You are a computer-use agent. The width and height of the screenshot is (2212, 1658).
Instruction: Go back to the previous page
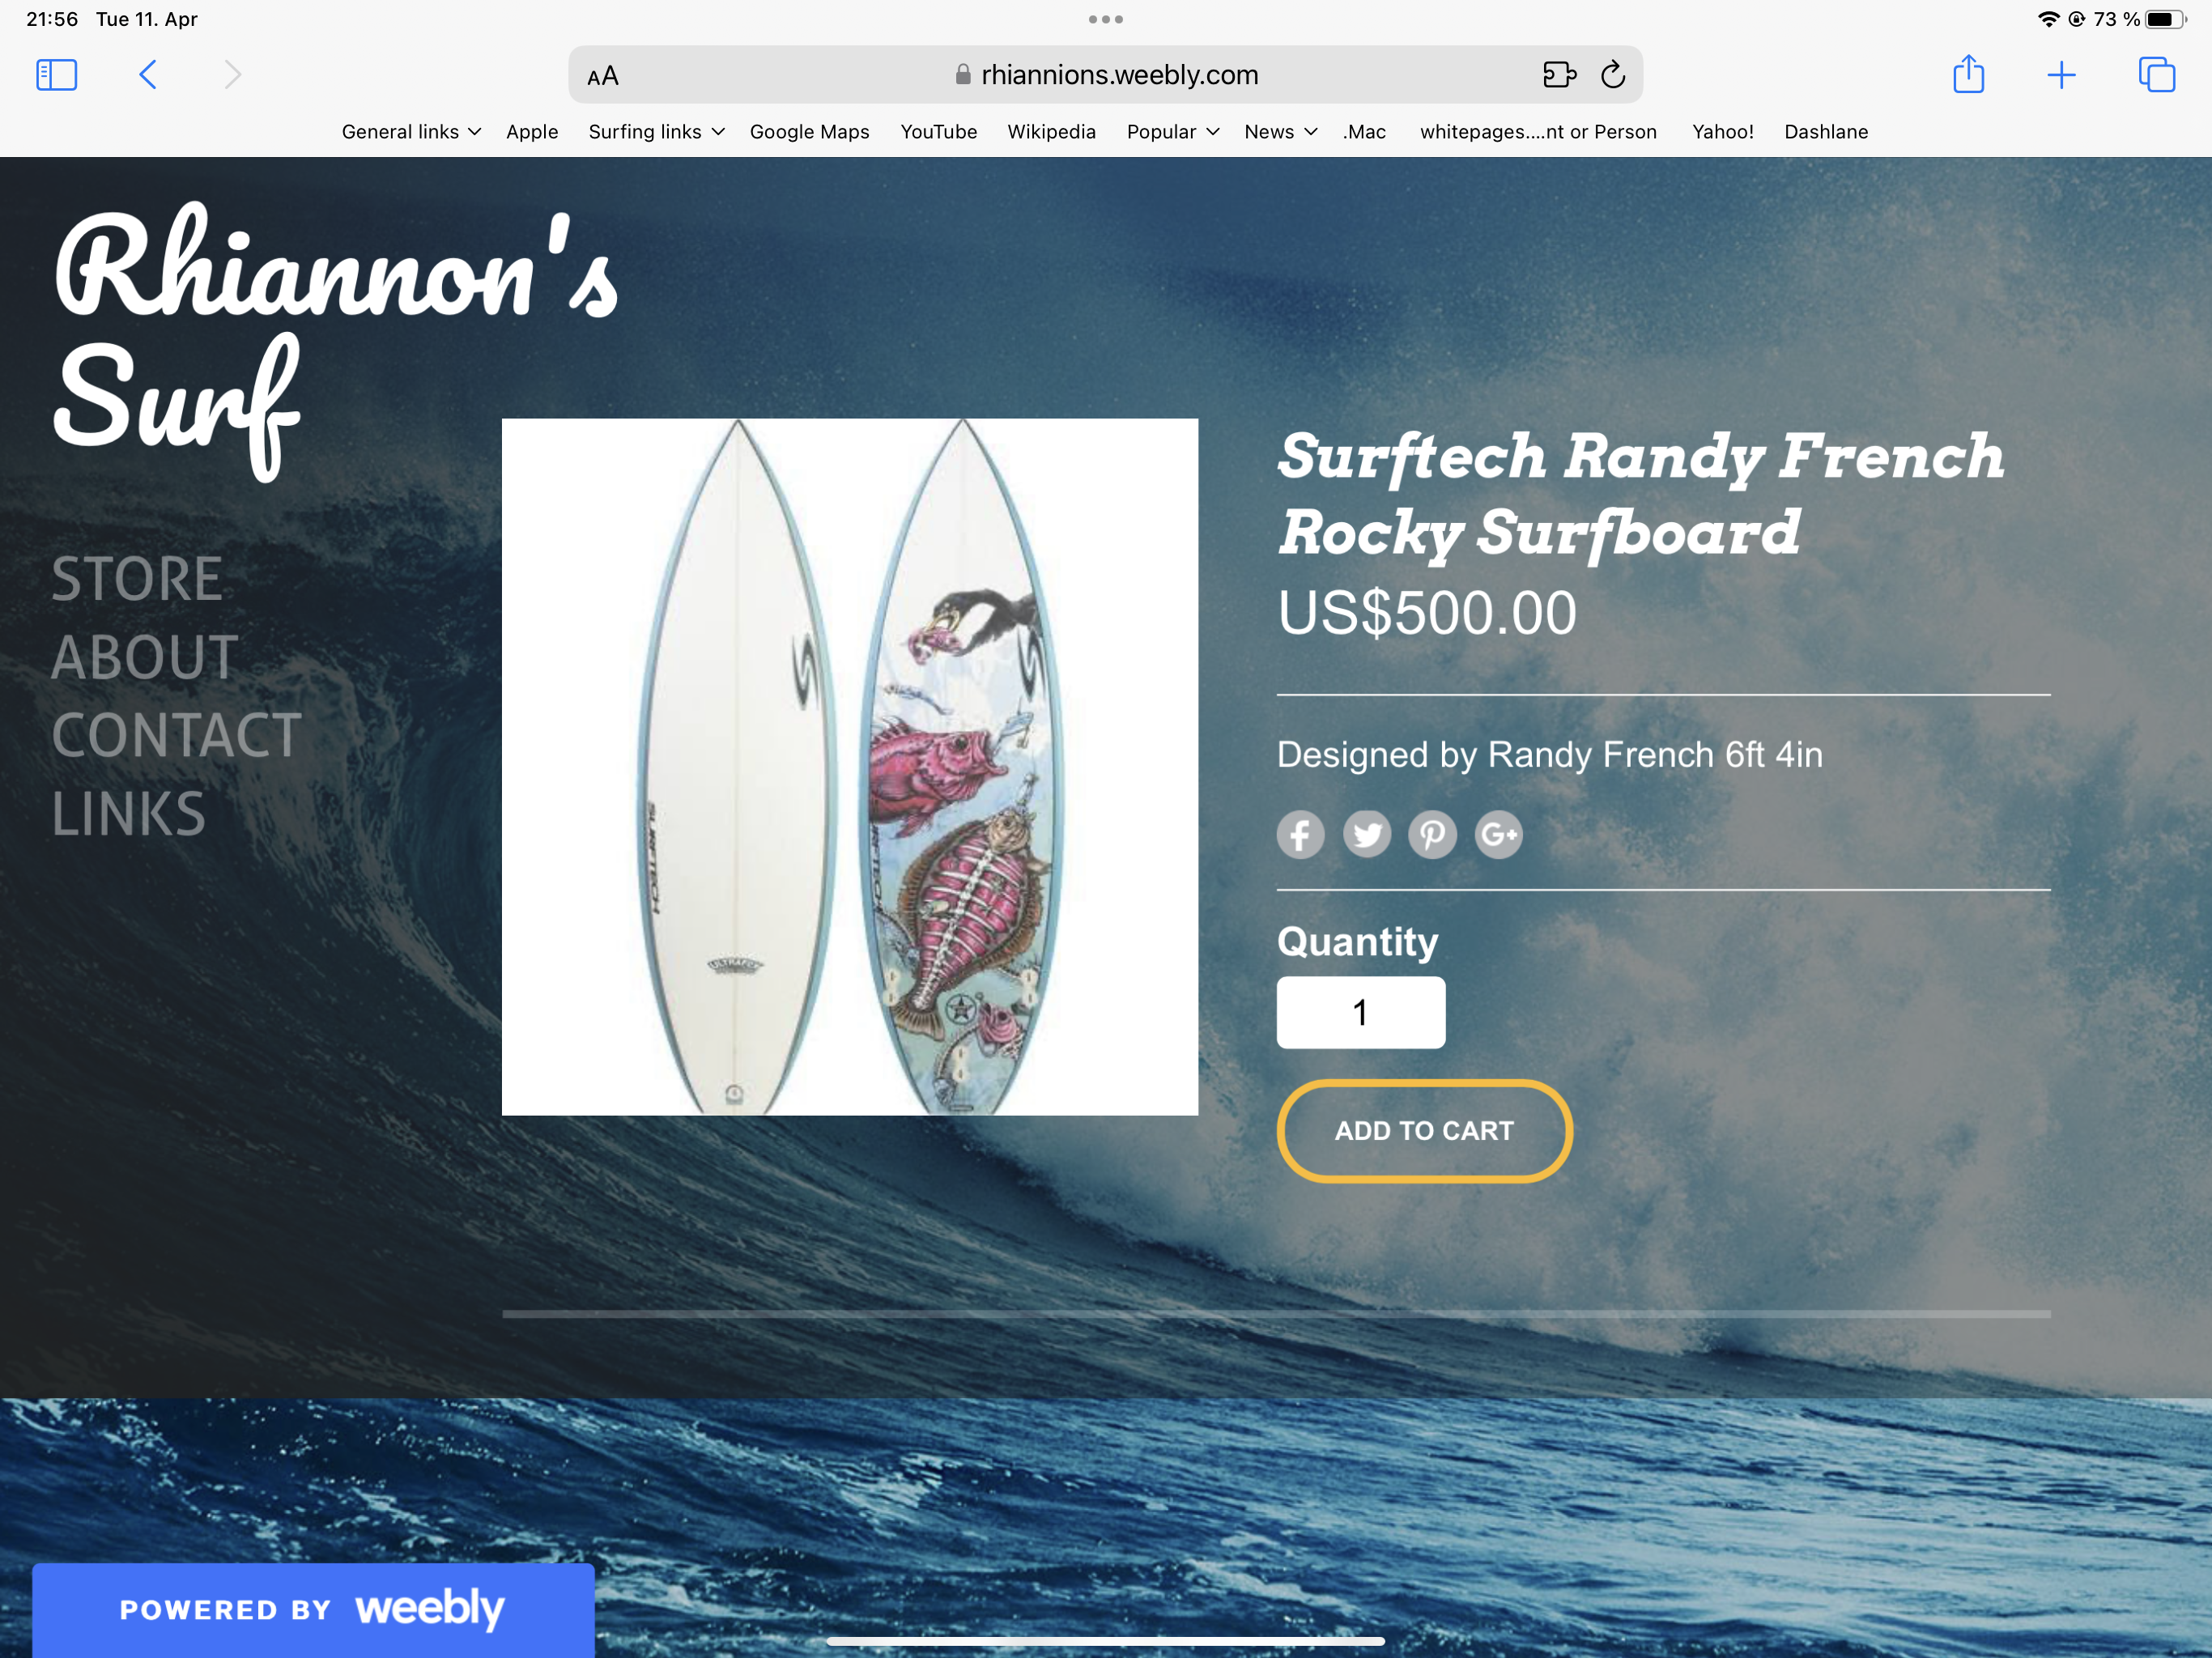148,75
